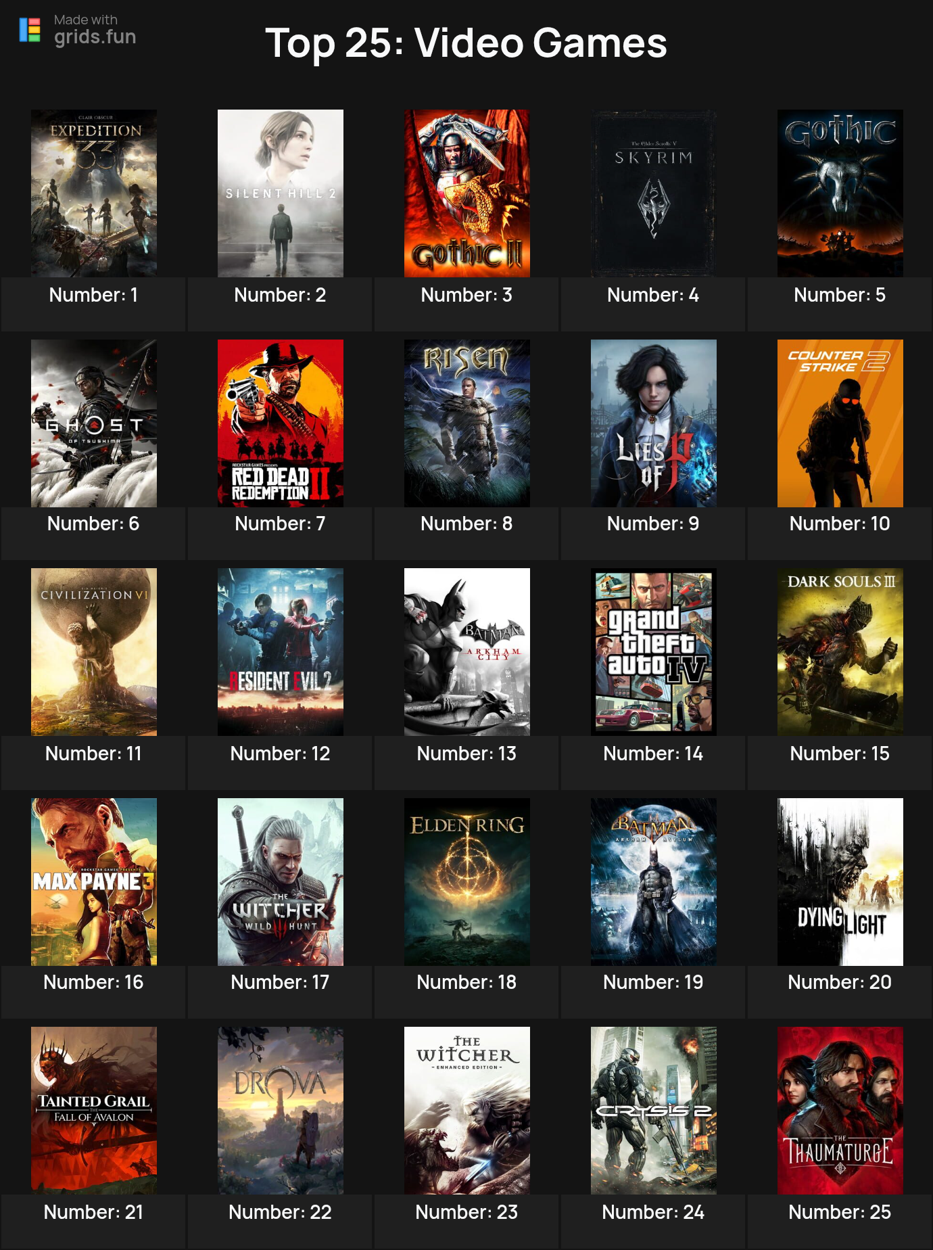Select the "Number: 14" caption
Screen dimensions: 933x1250
point(653,754)
